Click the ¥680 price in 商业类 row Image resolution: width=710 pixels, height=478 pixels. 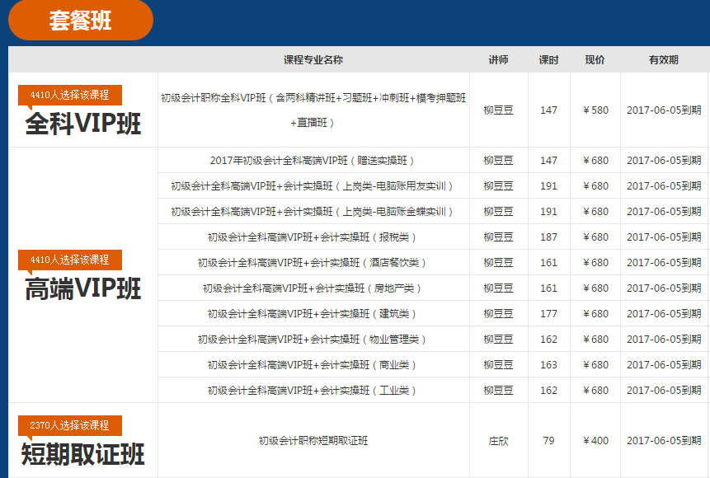click(595, 365)
